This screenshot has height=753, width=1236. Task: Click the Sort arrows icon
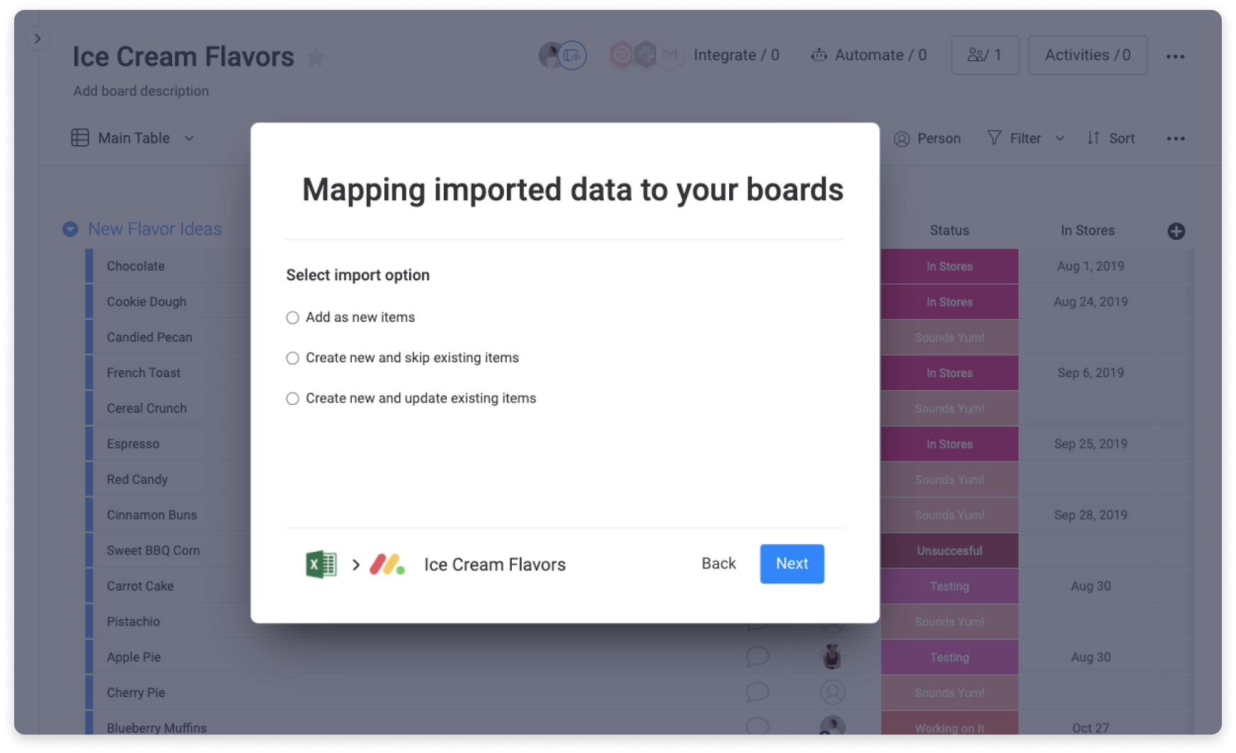tap(1094, 138)
